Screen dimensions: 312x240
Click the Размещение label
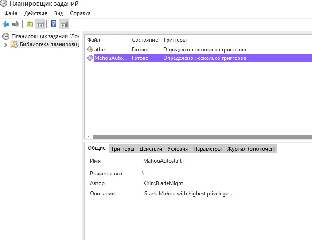[106, 174]
